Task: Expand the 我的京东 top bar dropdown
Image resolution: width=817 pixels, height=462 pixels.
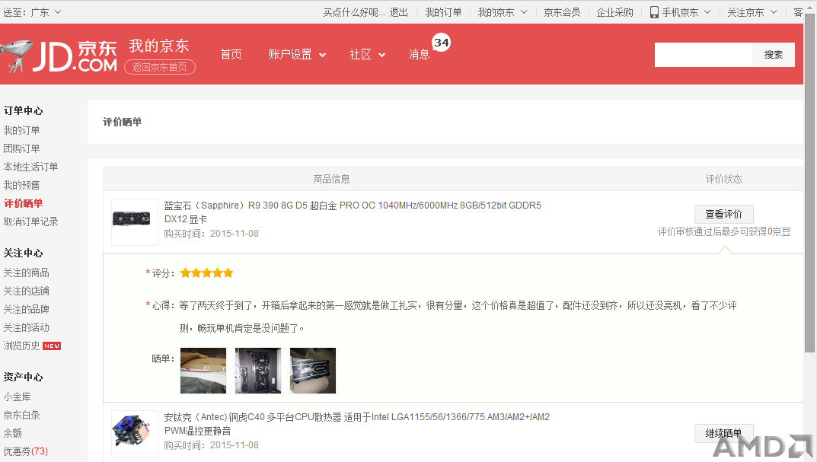Action: pyautogui.click(x=503, y=12)
